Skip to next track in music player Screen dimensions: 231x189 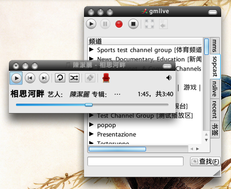tap(44, 78)
